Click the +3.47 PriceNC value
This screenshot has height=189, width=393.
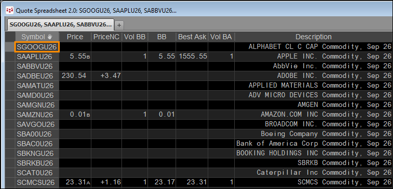coord(106,76)
